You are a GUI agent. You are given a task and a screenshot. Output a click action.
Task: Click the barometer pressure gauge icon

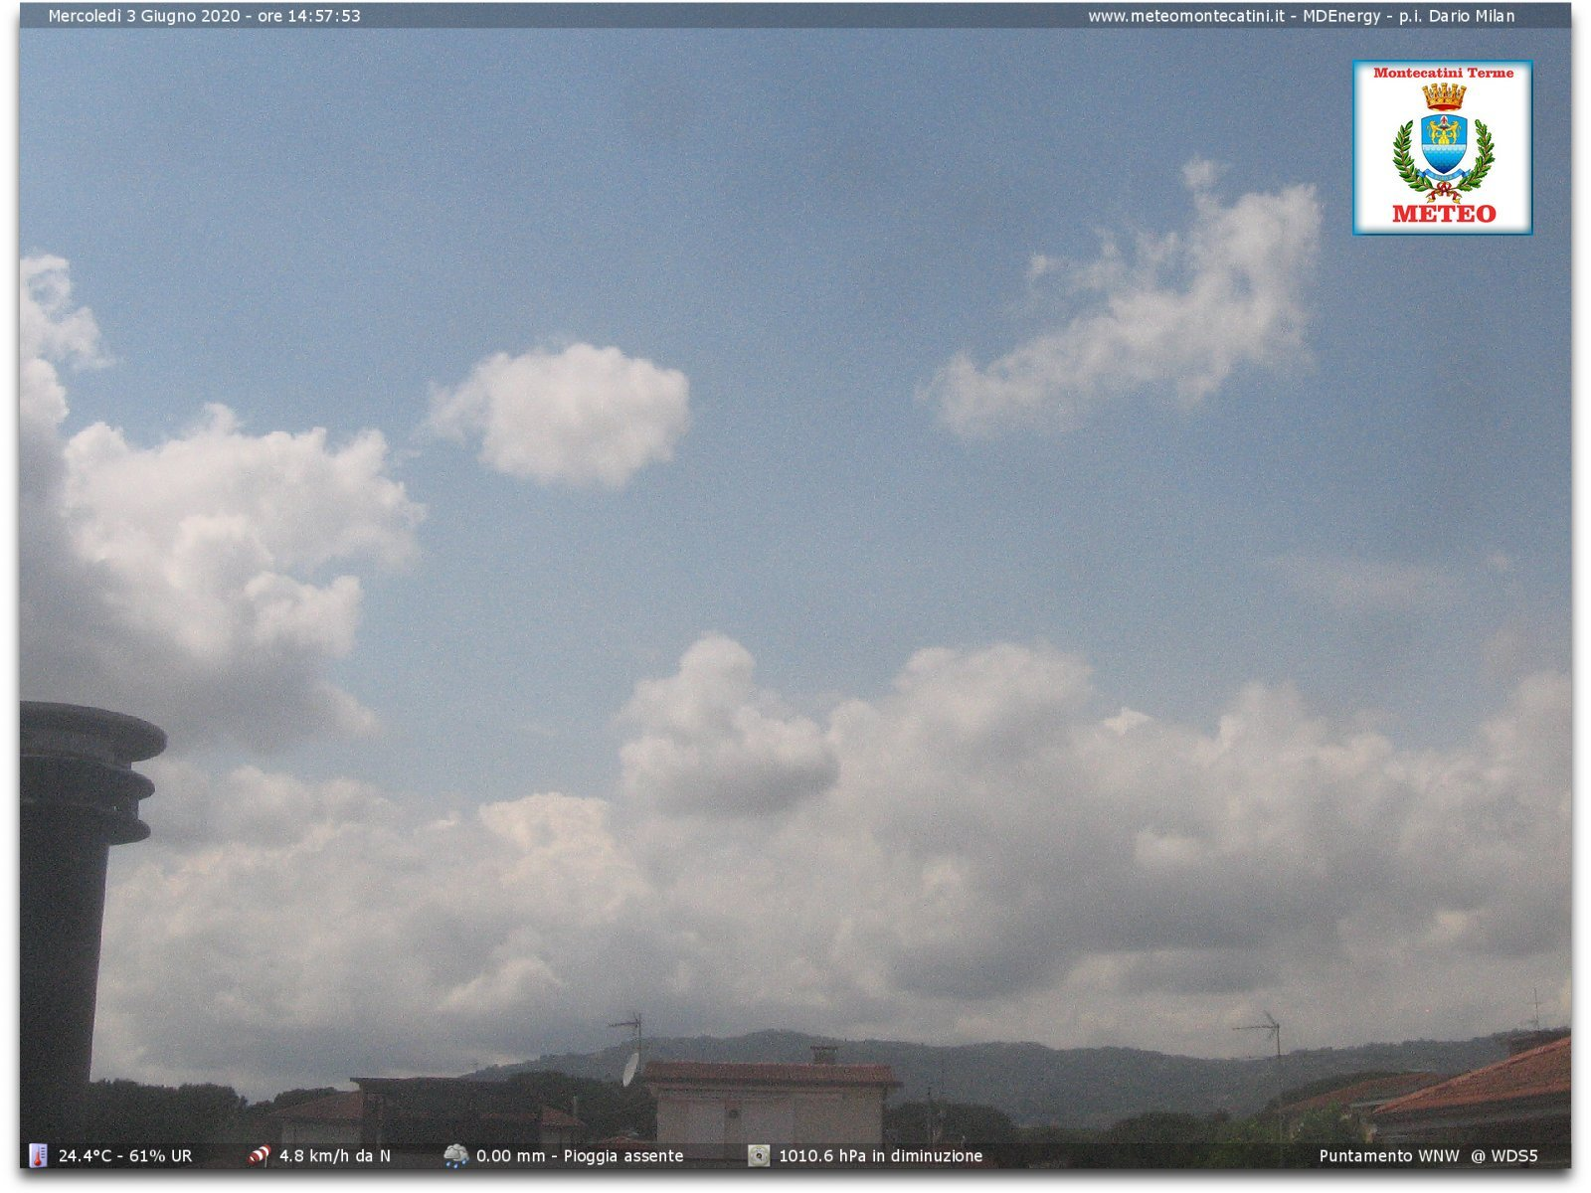click(x=759, y=1155)
